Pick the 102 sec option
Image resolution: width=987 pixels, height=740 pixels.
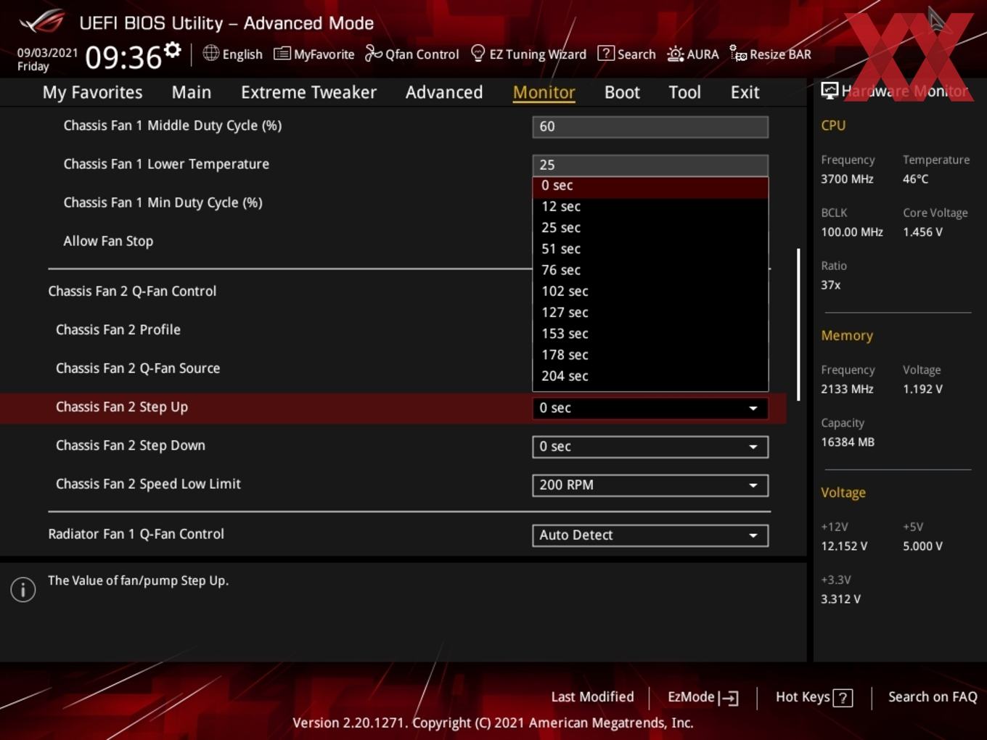point(650,292)
